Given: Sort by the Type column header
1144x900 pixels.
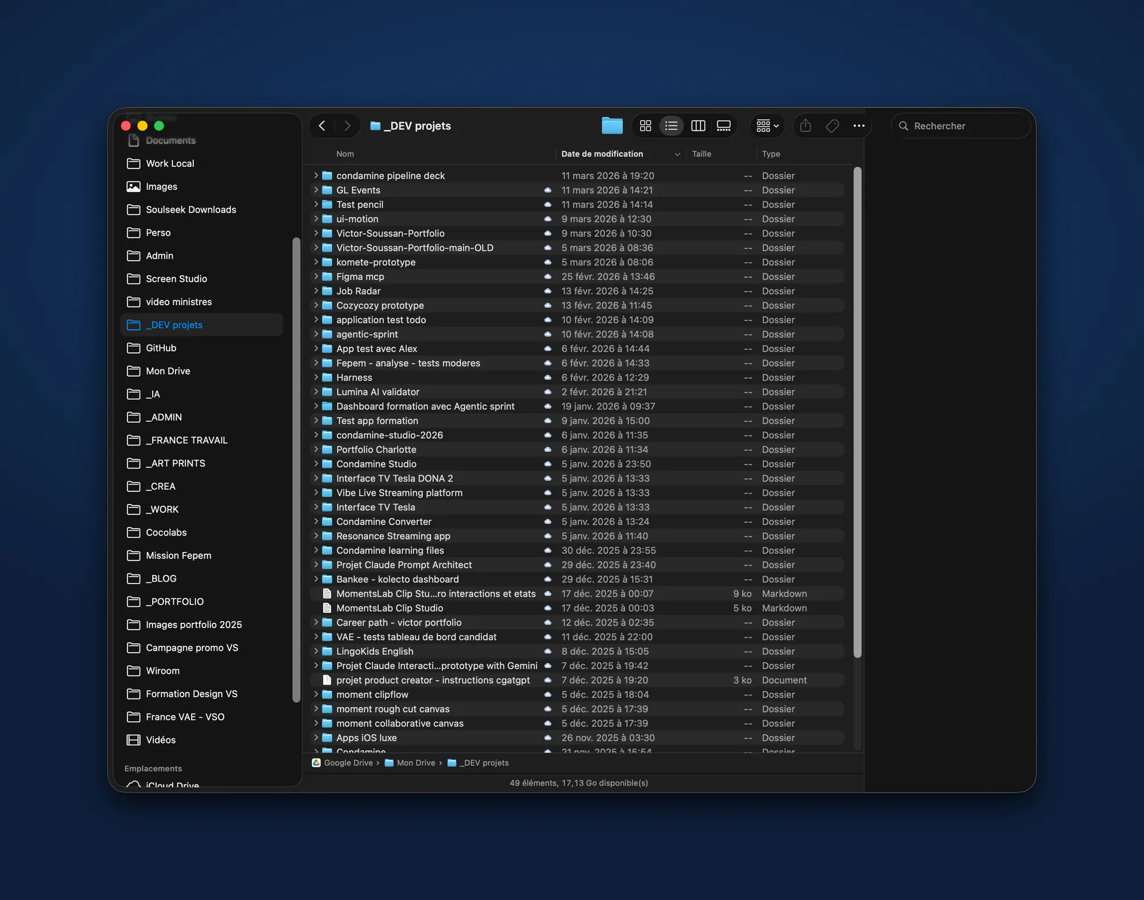Looking at the screenshot, I should 770,154.
